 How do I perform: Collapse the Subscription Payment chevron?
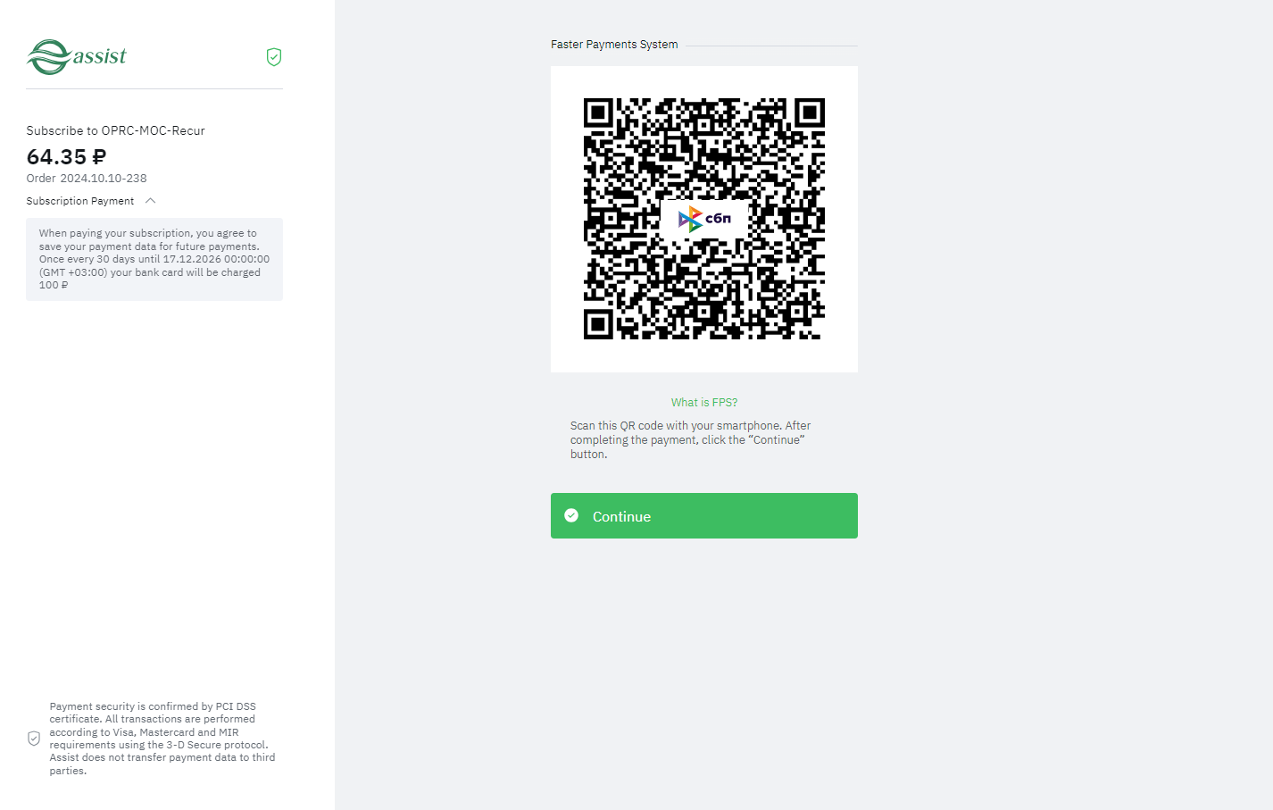pos(151,201)
